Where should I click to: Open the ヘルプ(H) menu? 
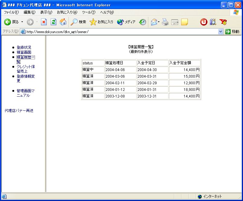[107, 12]
